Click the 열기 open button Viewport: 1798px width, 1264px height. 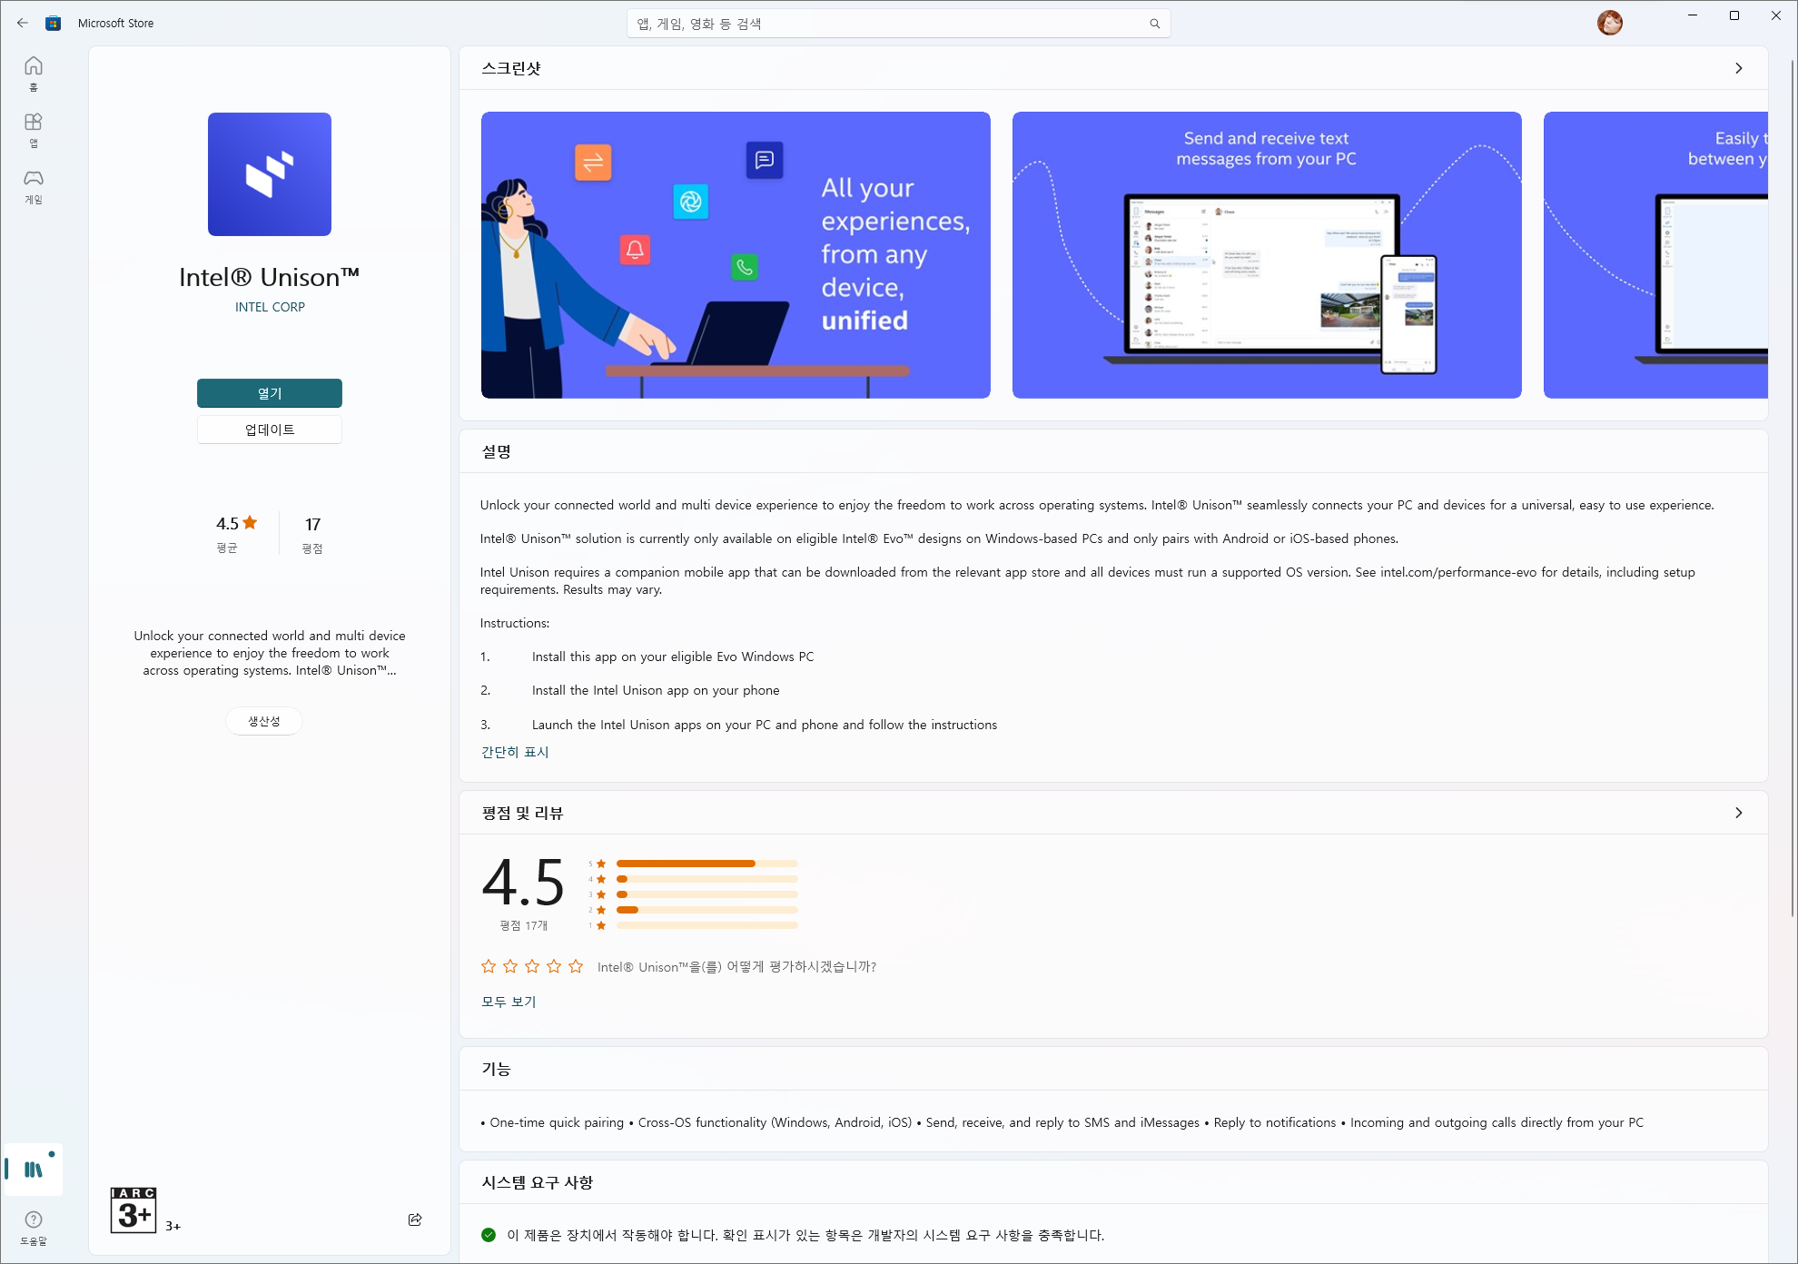270,393
